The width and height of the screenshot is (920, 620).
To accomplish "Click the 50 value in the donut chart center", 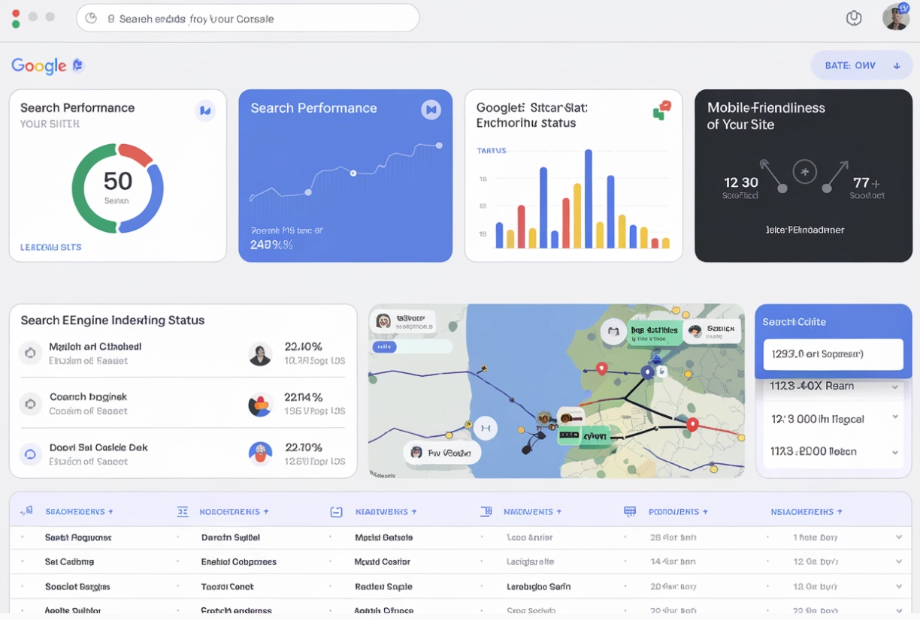I will point(118,181).
